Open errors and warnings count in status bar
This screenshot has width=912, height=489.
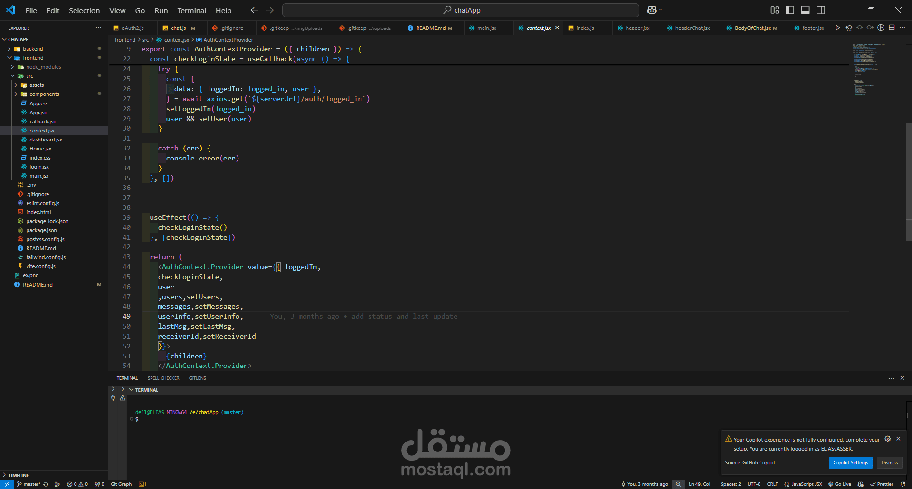pyautogui.click(x=77, y=484)
